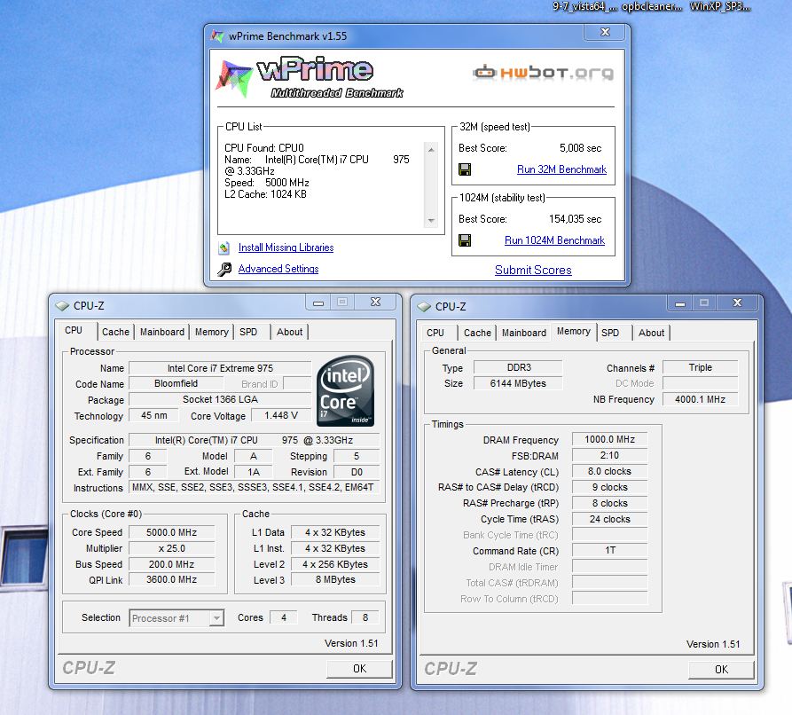Open the Advanced Settings link
The height and width of the screenshot is (715, 792).
click(278, 269)
